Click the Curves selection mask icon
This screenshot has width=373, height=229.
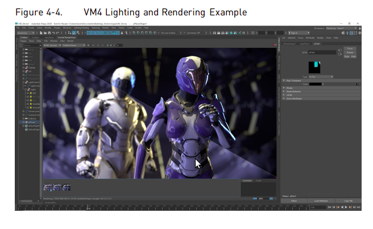[x=97, y=33]
